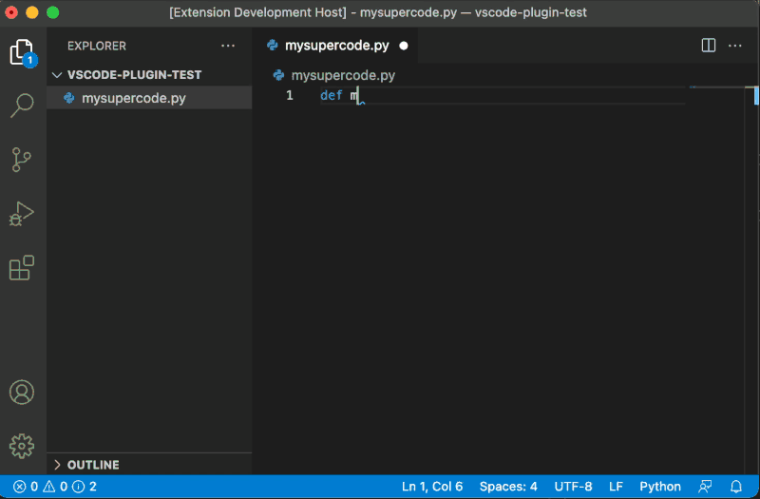This screenshot has height=499, width=760.
Task: Open Explorer views and more actions menu
Action: pyautogui.click(x=228, y=46)
